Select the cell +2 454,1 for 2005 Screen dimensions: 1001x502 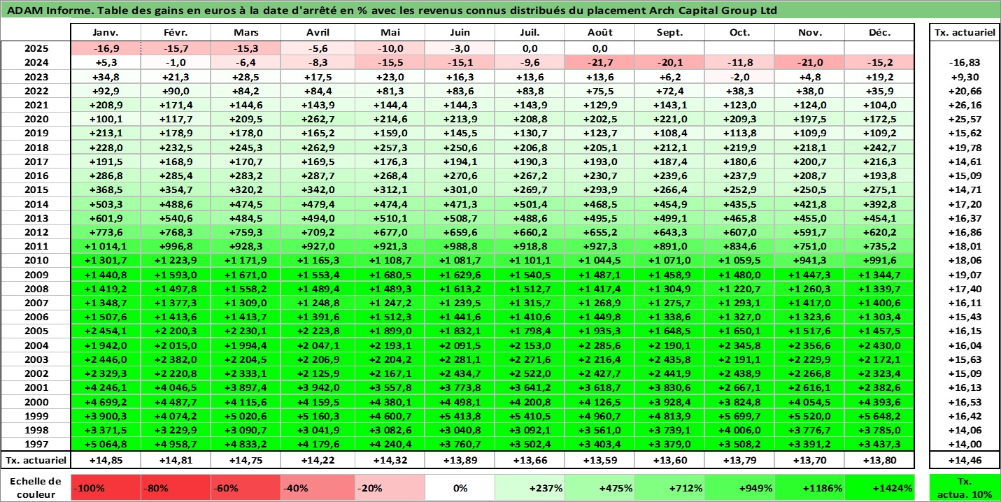click(106, 331)
